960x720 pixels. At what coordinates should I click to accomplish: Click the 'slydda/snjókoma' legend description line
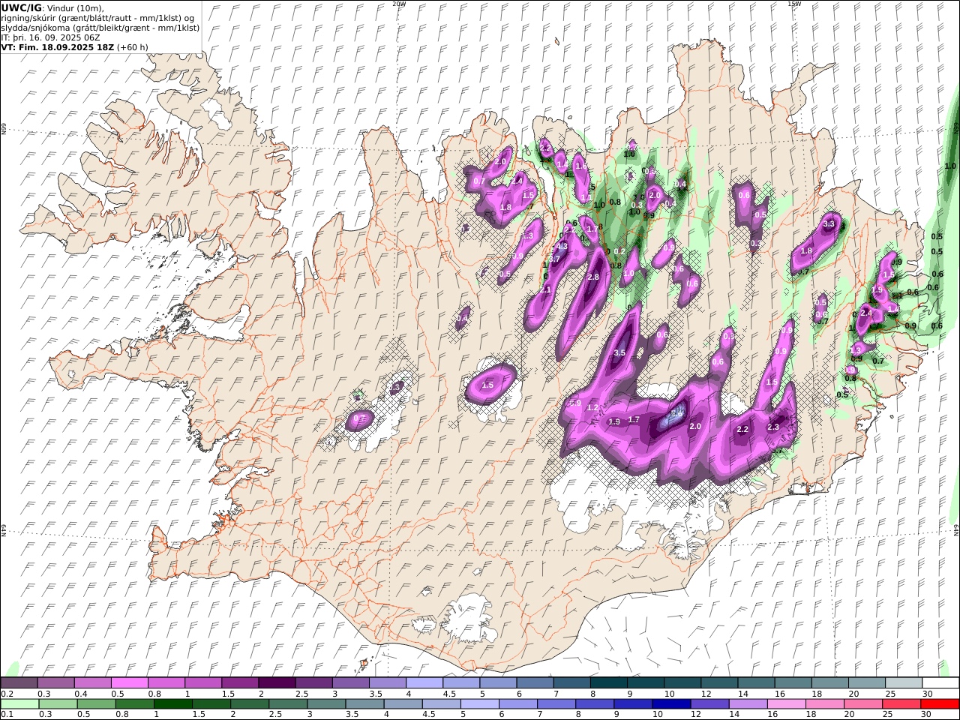point(100,27)
